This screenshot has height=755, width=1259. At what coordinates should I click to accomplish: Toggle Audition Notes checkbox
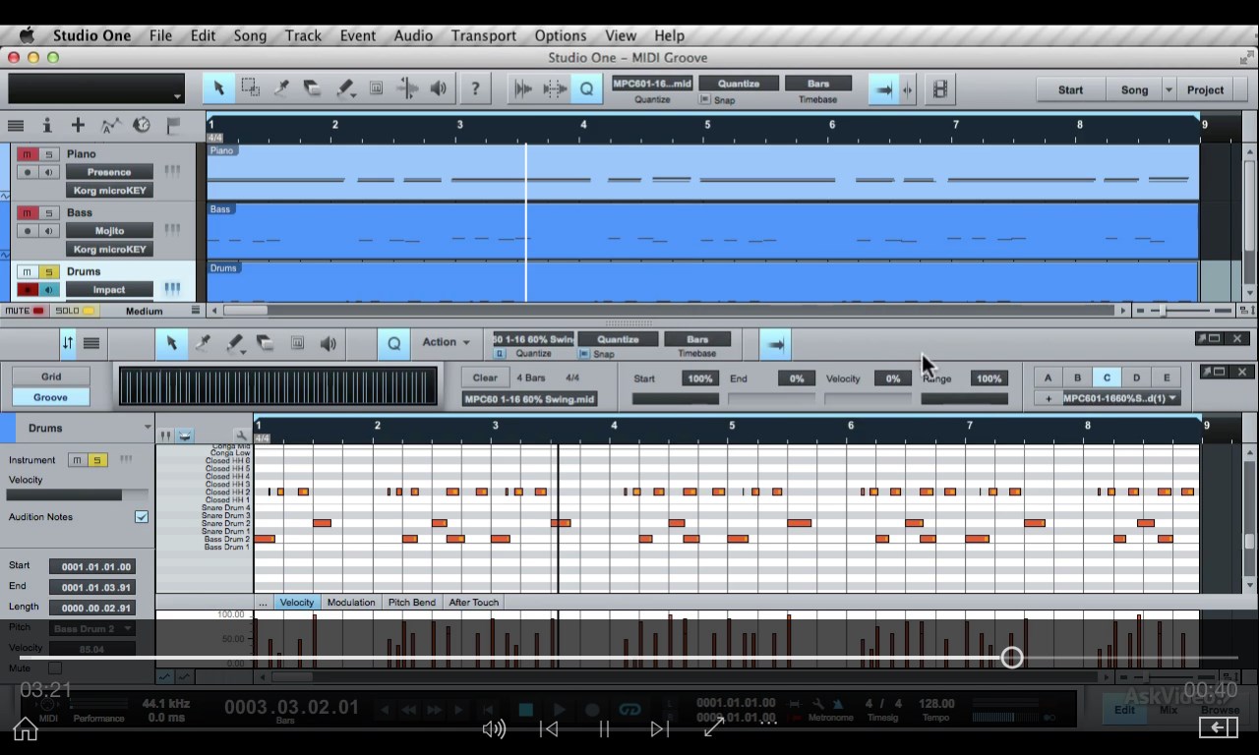tap(142, 517)
